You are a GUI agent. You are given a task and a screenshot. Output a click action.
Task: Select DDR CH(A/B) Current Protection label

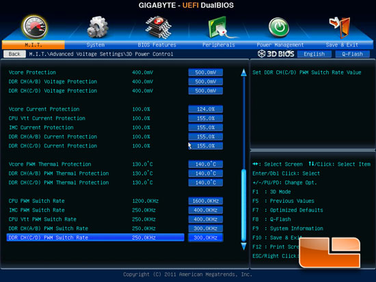(53, 137)
